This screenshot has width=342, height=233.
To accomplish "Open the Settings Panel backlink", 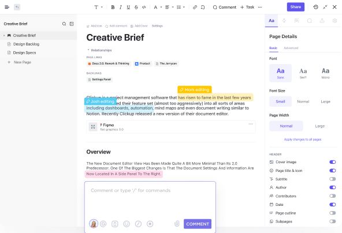I will click(99, 80).
